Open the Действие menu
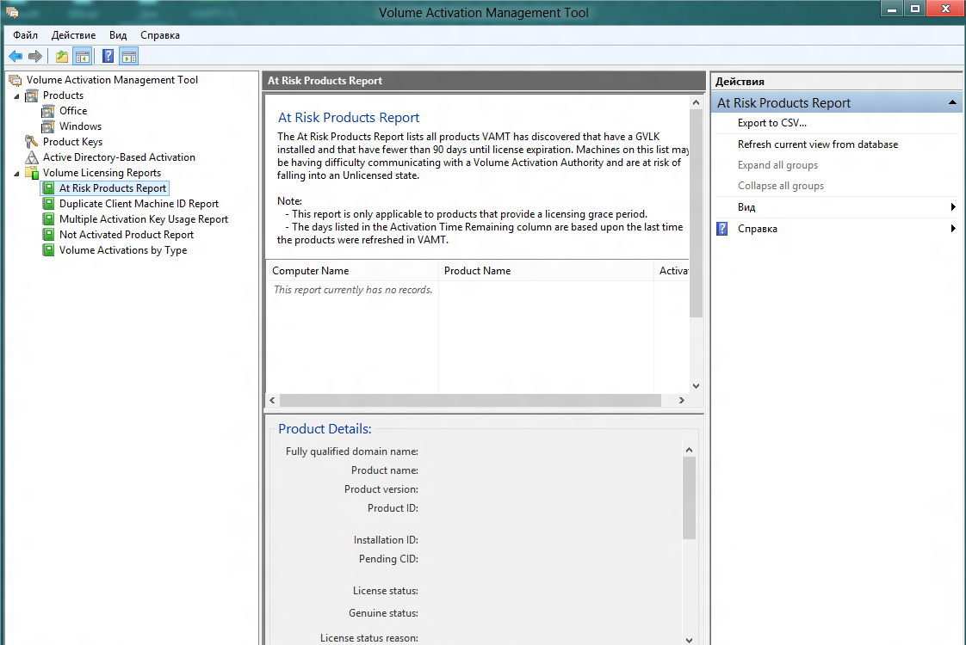 73,35
